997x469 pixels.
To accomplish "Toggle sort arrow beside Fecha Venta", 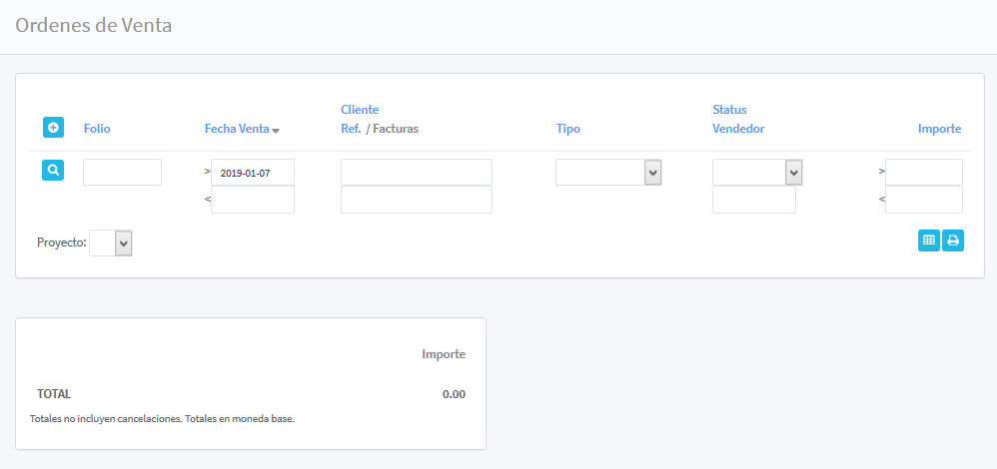I will coord(276,131).
